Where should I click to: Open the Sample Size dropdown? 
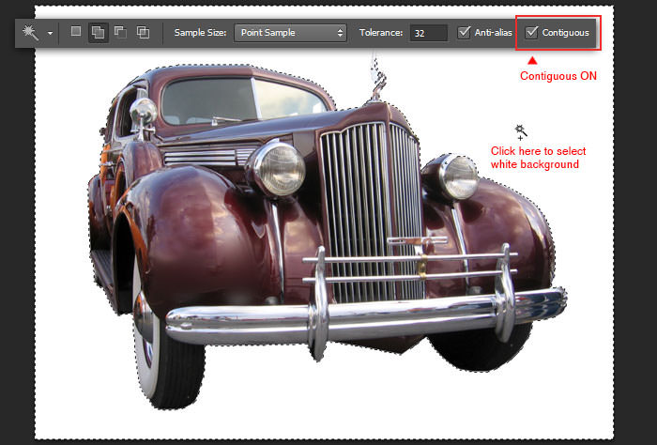point(290,33)
